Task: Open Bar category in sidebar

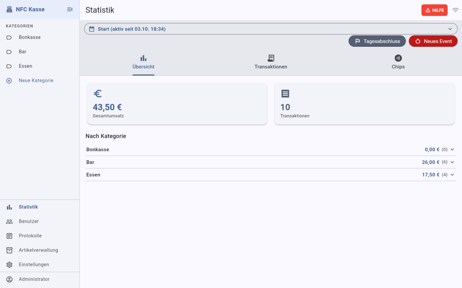Action: 40,52
